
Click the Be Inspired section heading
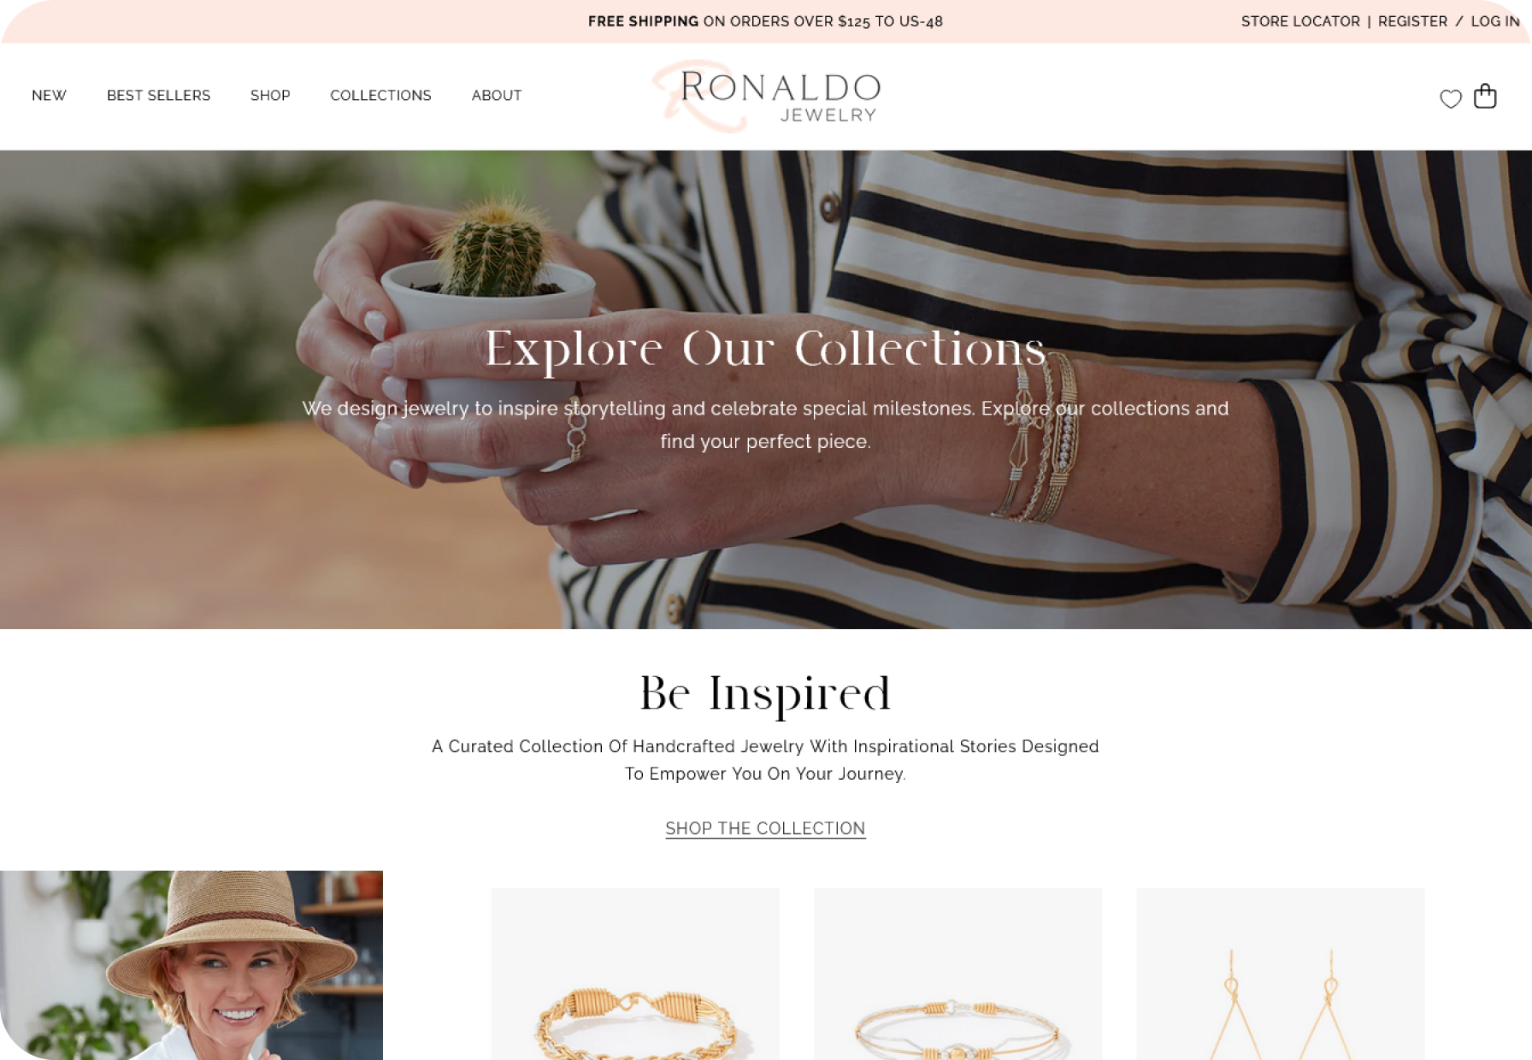(x=765, y=693)
